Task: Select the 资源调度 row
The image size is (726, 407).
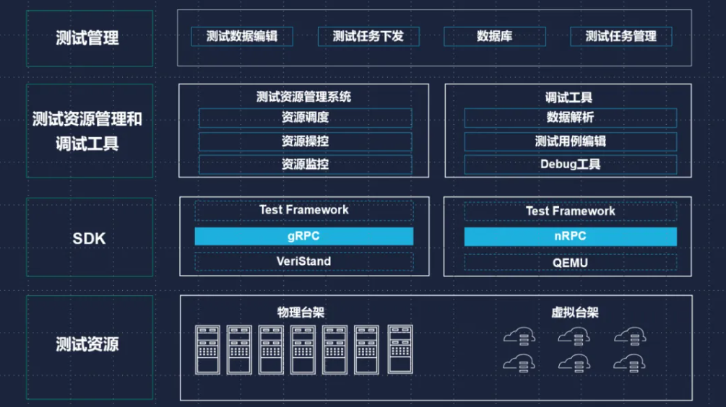Action: 305,118
